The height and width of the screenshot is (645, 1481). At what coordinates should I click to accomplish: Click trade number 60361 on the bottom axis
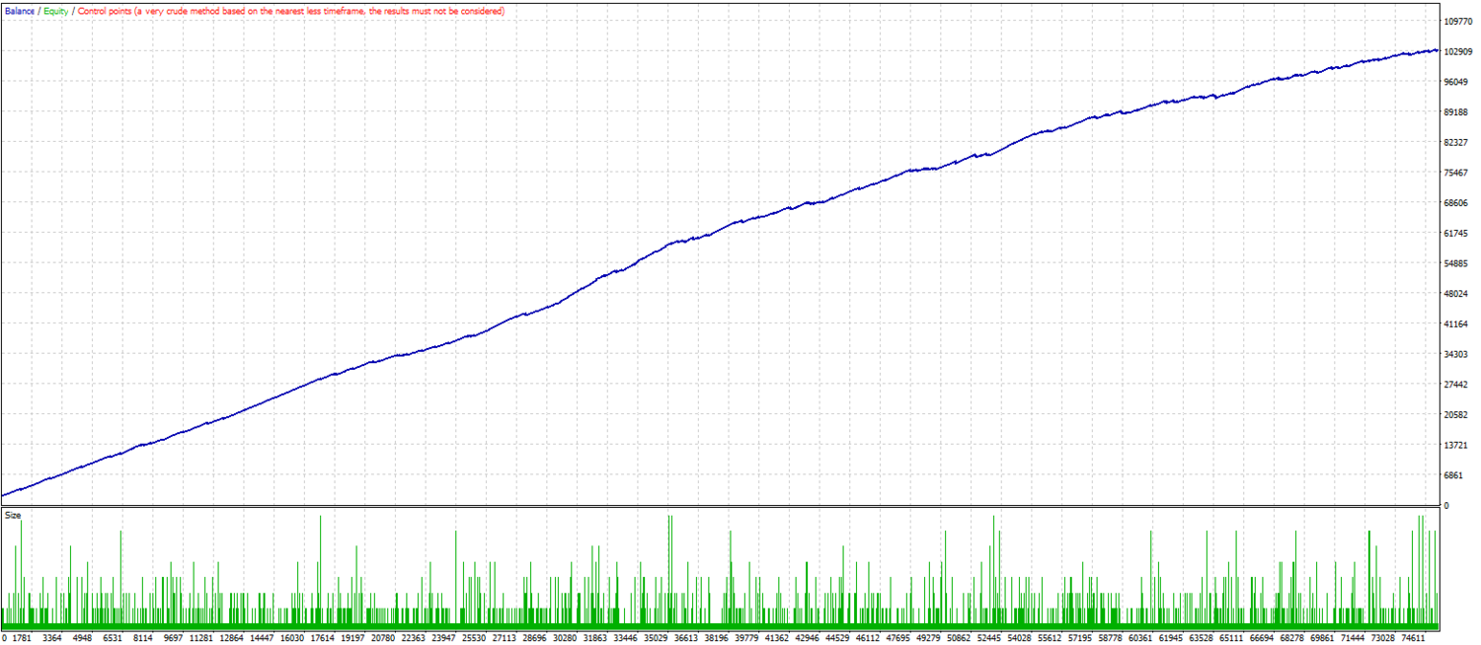(1140, 638)
